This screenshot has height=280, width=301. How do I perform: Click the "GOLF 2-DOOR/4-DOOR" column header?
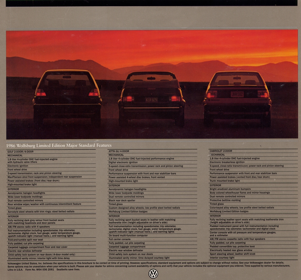pos(21,152)
